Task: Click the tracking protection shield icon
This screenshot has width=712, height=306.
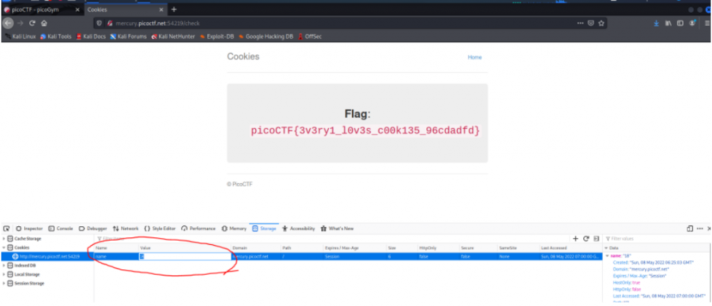Action: (100, 23)
